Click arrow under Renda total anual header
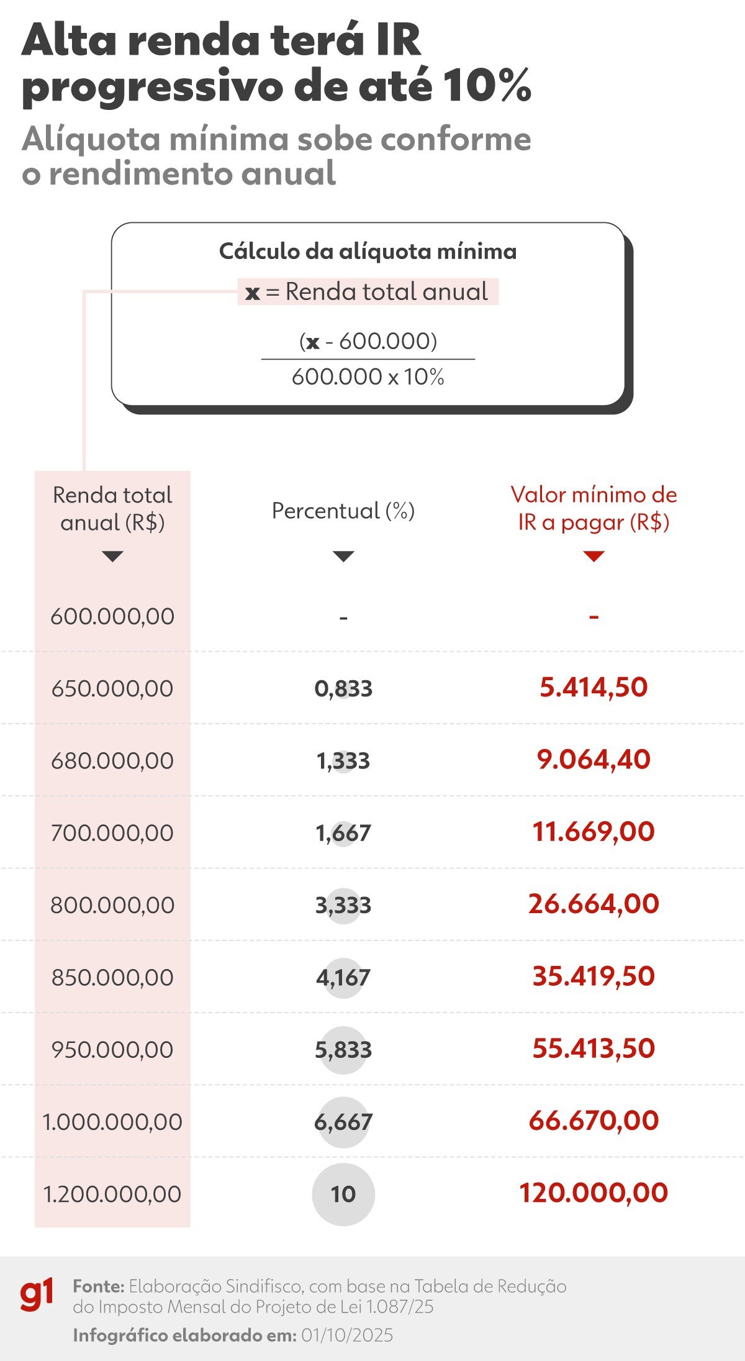The width and height of the screenshot is (745, 1361). pos(112,557)
